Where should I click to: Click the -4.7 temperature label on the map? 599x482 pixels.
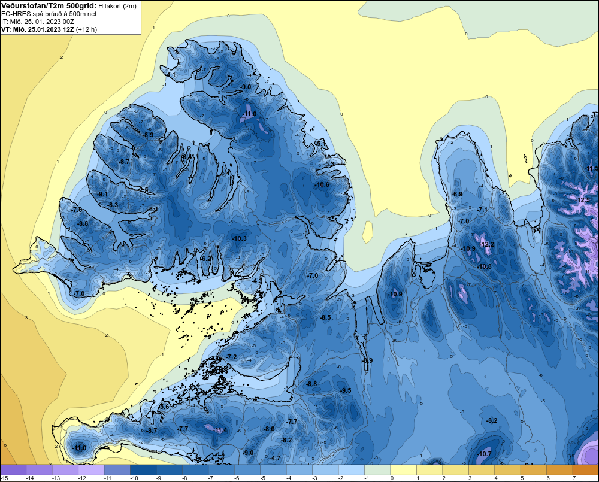tap(275, 458)
